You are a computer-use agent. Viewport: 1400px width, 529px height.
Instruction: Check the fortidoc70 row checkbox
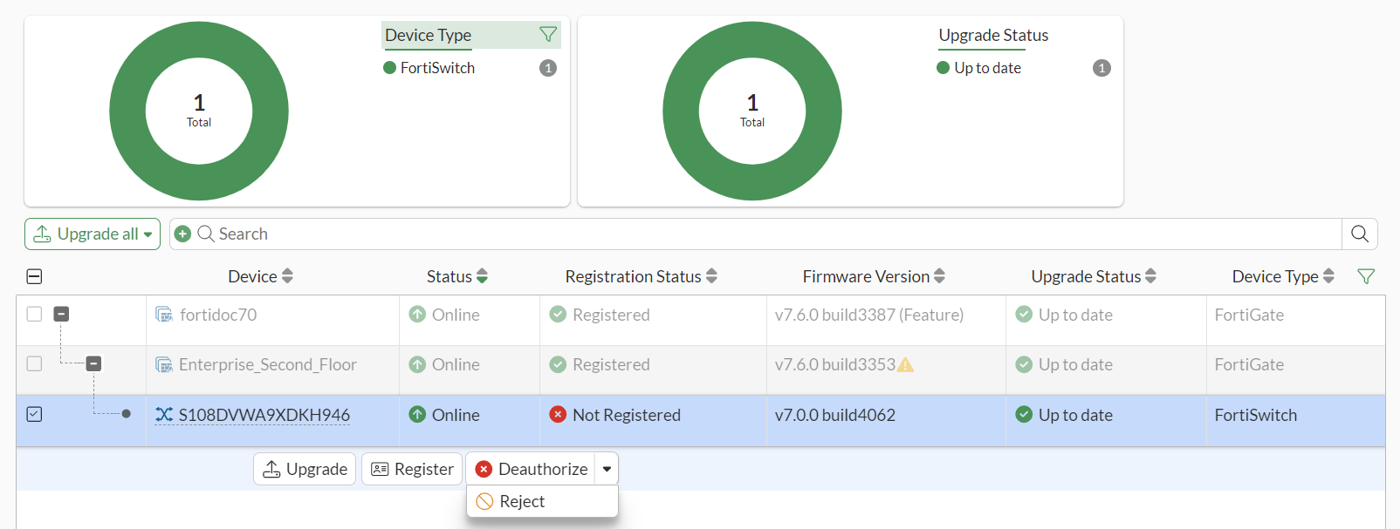point(34,314)
